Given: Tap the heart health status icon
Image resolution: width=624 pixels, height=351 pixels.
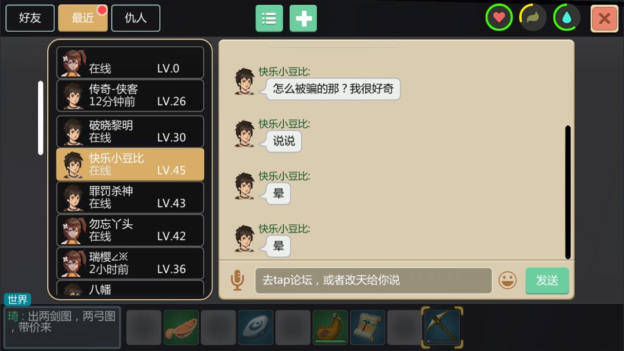Looking at the screenshot, I should 499,18.
